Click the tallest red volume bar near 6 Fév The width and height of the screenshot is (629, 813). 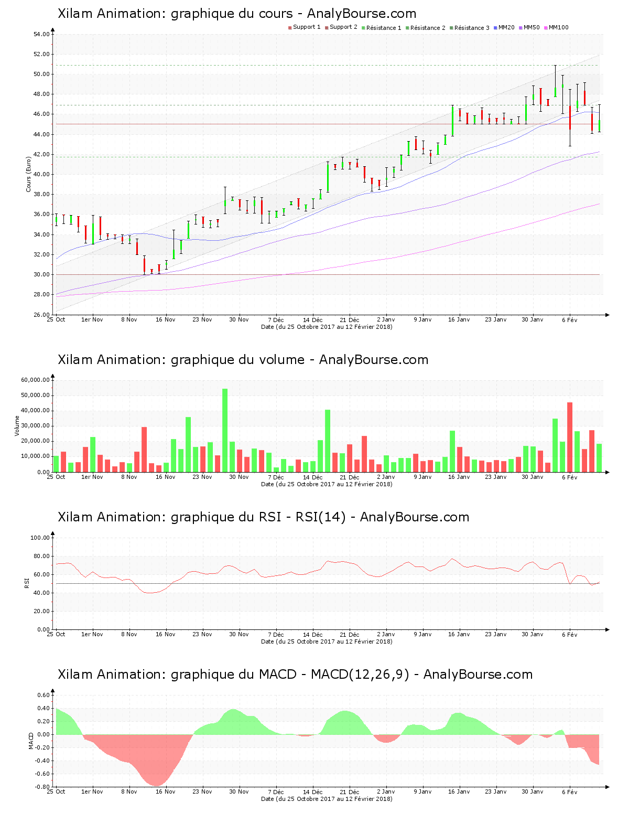pyautogui.click(x=570, y=437)
